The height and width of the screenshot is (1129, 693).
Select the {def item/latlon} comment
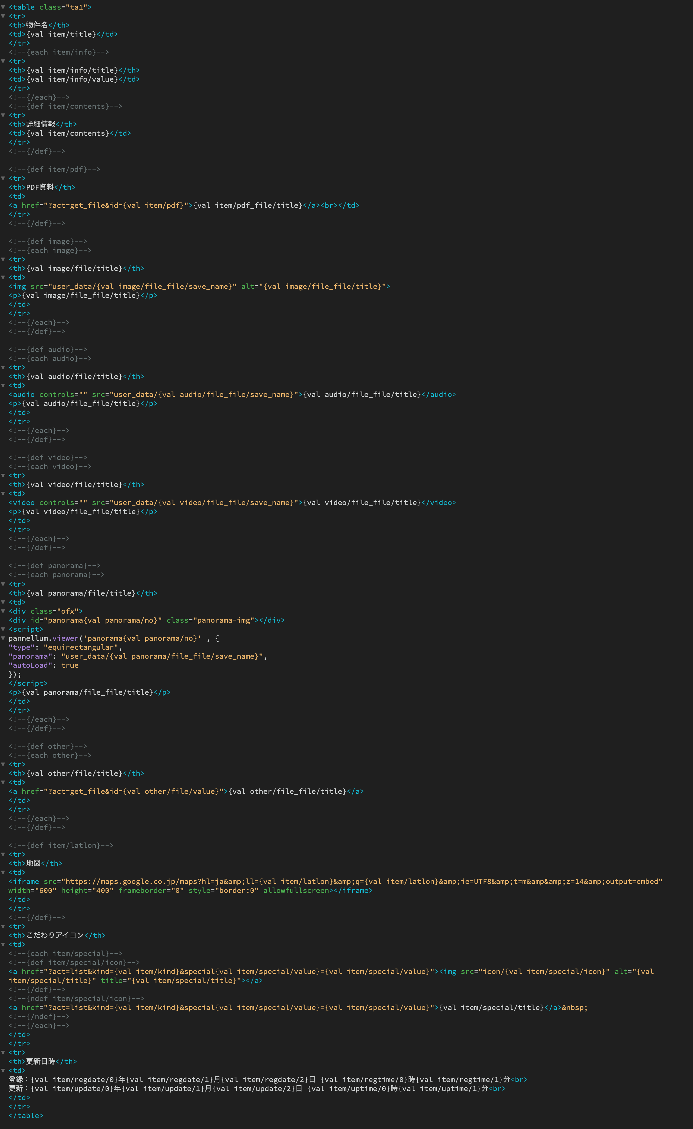click(x=61, y=845)
